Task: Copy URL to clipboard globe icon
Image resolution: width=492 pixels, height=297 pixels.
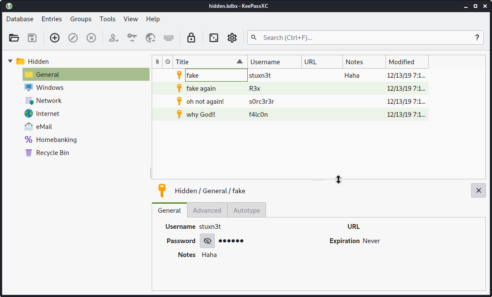Action: point(150,38)
